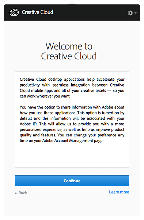Click the Creative Cloud logo icon
The height and width of the screenshot is (220, 144).
pyautogui.click(x=14, y=12)
